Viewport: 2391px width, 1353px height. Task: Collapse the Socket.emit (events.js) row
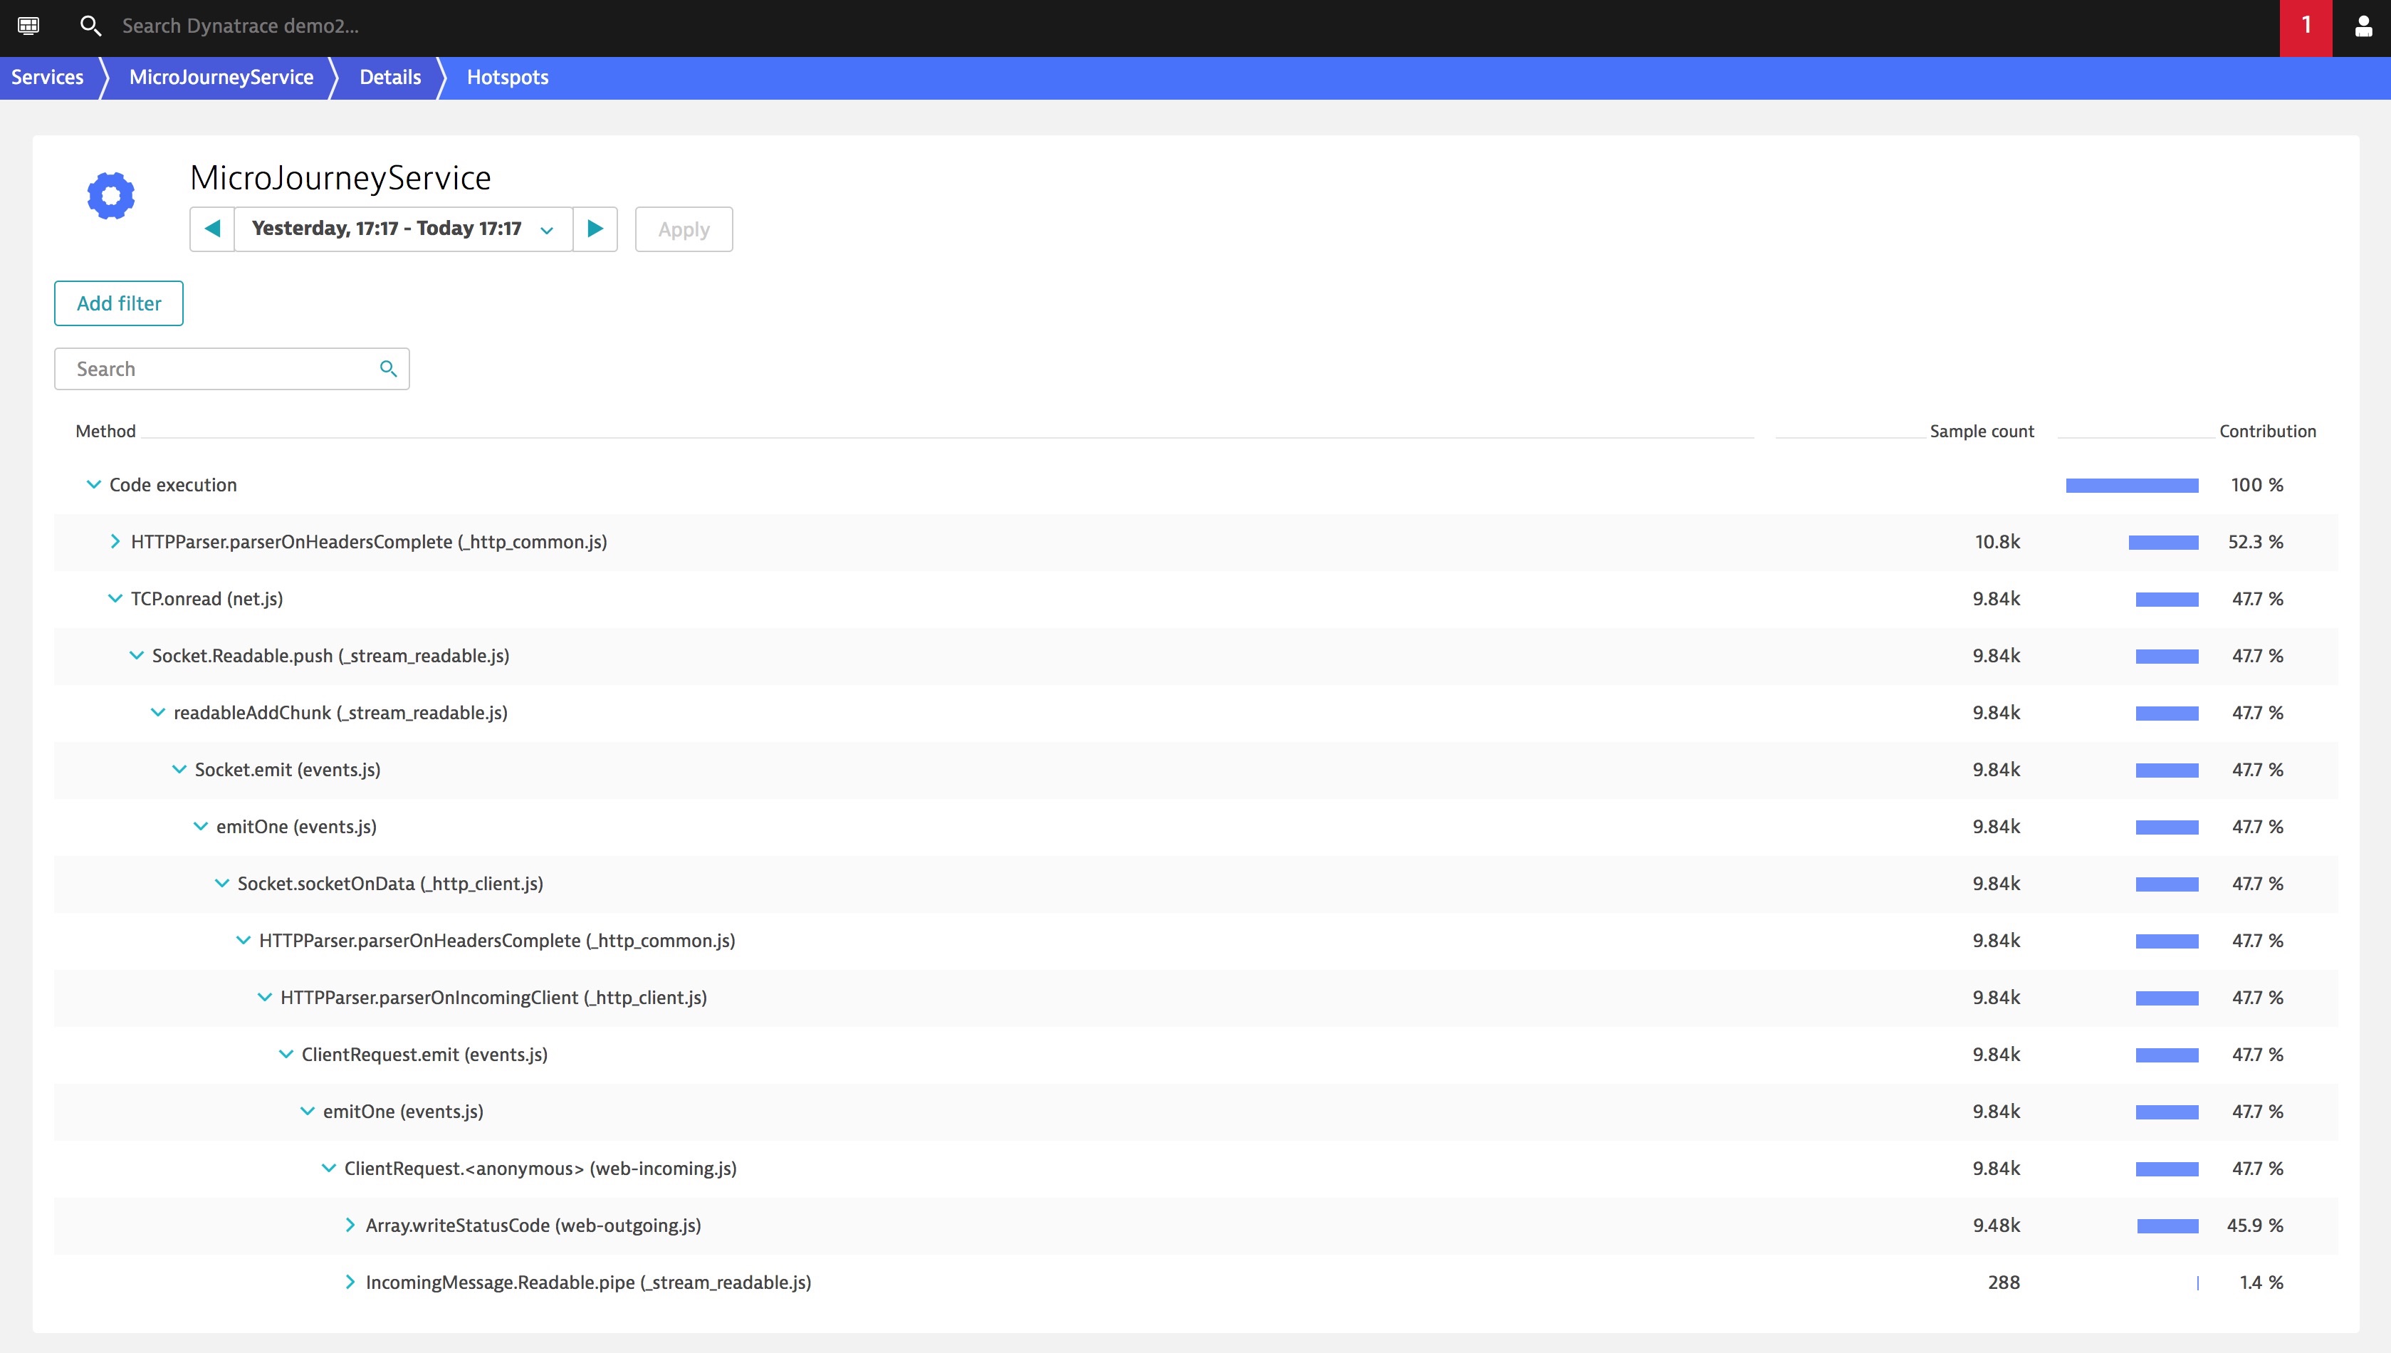coord(179,769)
